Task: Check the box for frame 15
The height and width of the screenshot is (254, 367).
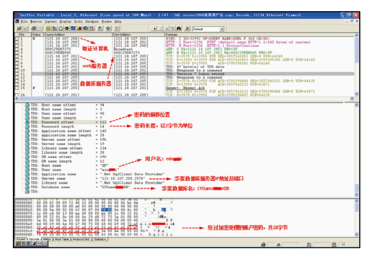Action: pos(17,88)
